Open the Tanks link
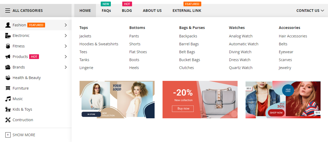Image resolution: width=328 pixels, height=142 pixels. 84,60
